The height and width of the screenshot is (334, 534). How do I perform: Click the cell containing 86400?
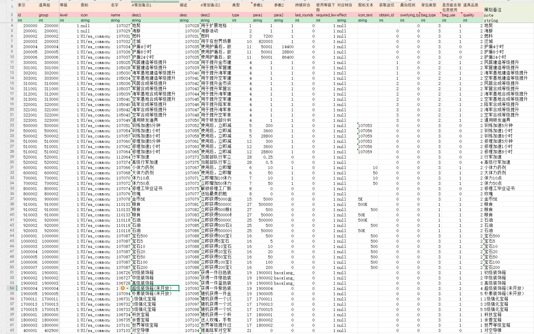coord(284,57)
